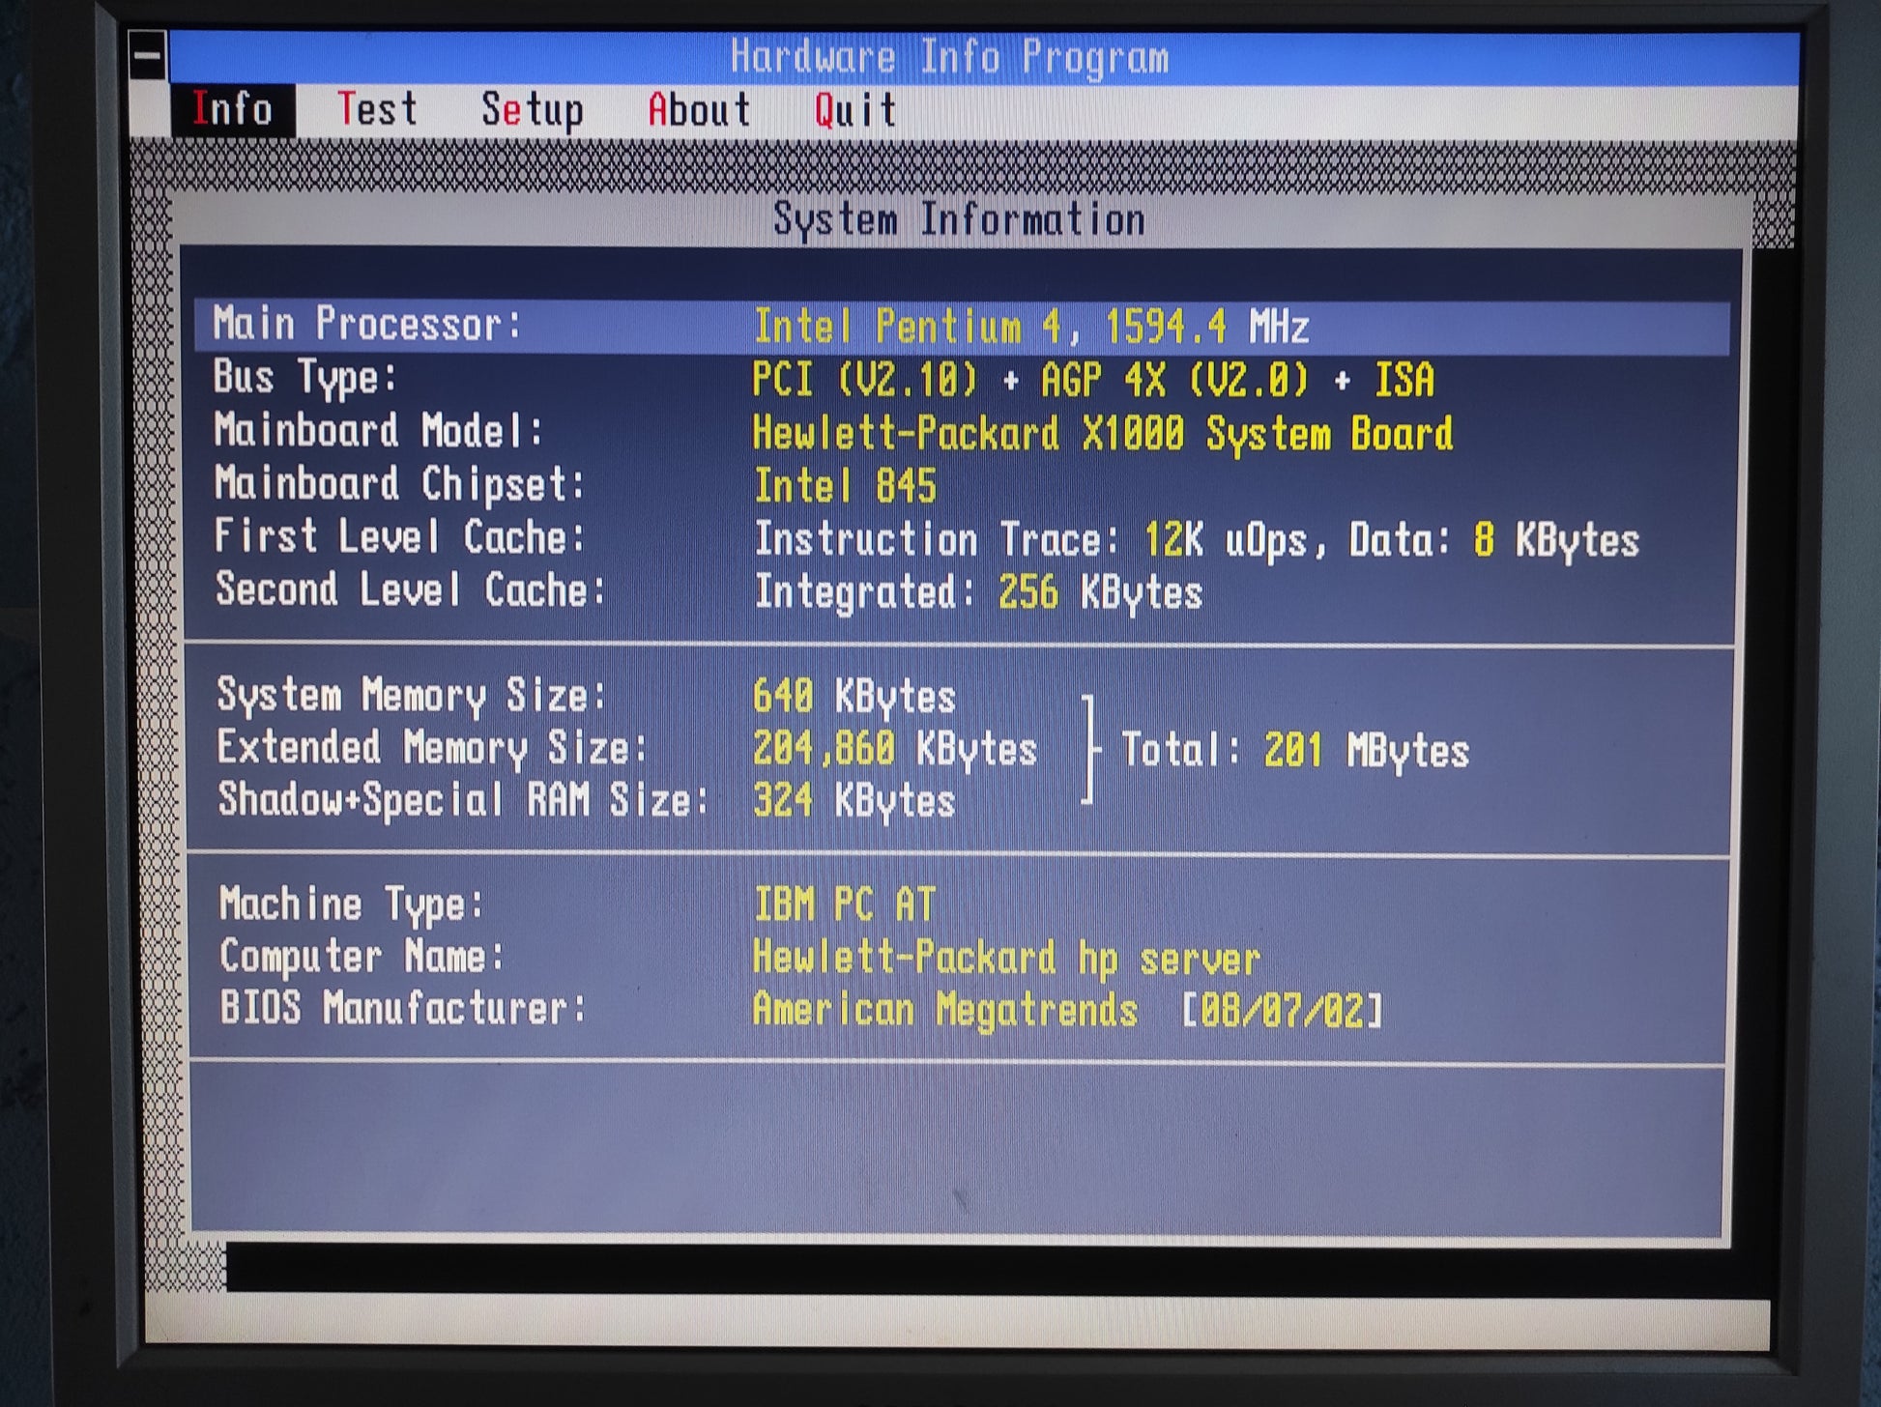Click the Extended Memory Size value
This screenshot has height=1407, width=1881.
pos(894,749)
